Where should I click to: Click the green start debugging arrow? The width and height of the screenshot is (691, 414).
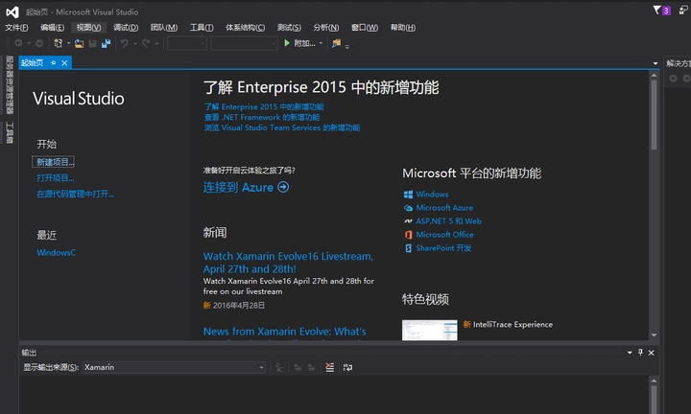pyautogui.click(x=287, y=43)
